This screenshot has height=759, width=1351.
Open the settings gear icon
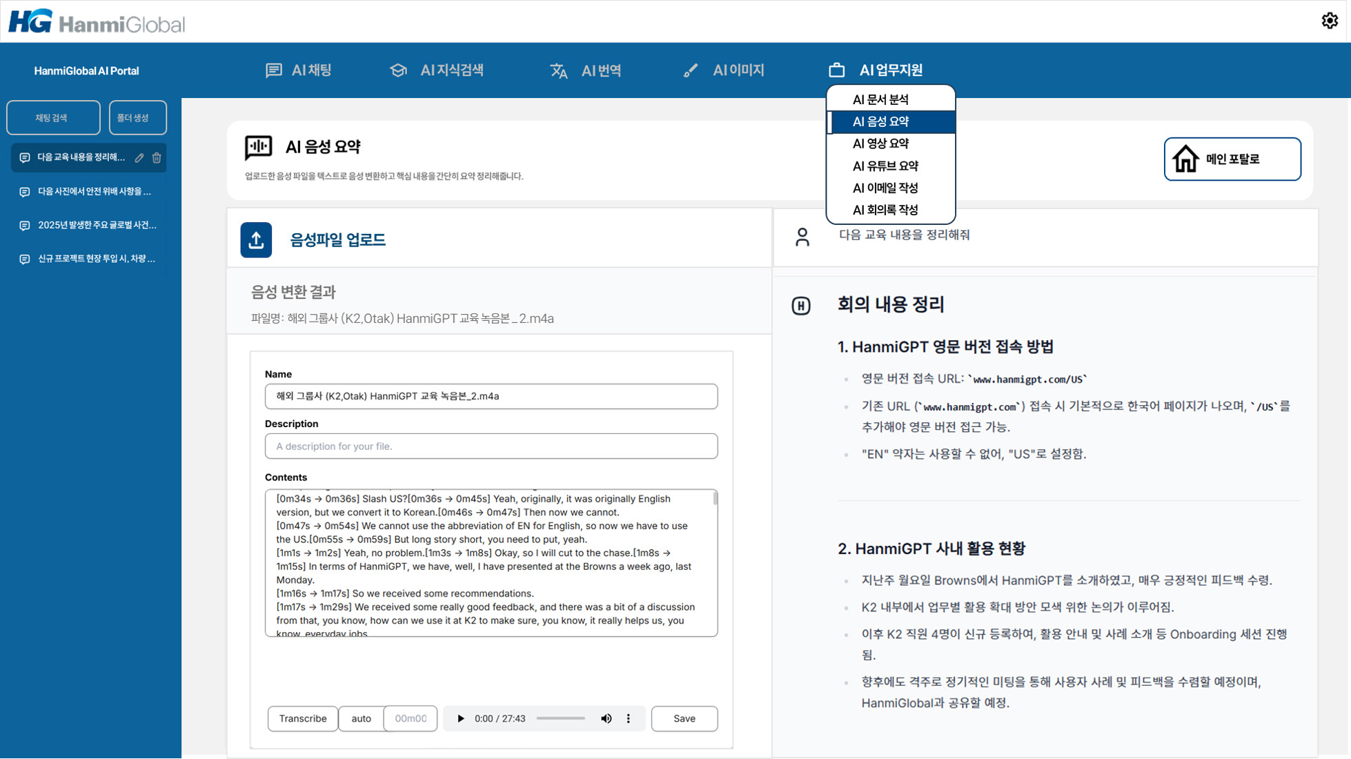[x=1329, y=21]
